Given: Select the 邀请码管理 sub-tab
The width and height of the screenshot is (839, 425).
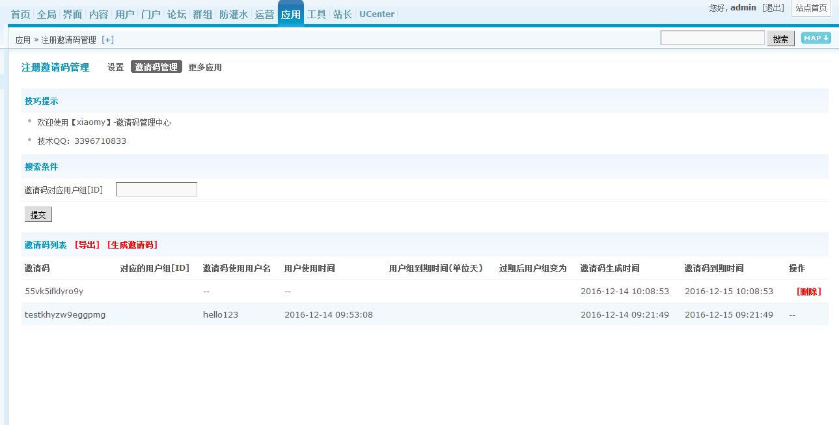Looking at the screenshot, I should [156, 67].
